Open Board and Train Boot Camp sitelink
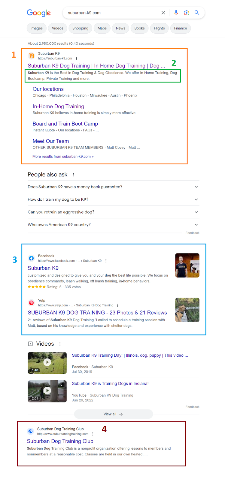Image resolution: width=225 pixels, height=480 pixels. [x=65, y=124]
